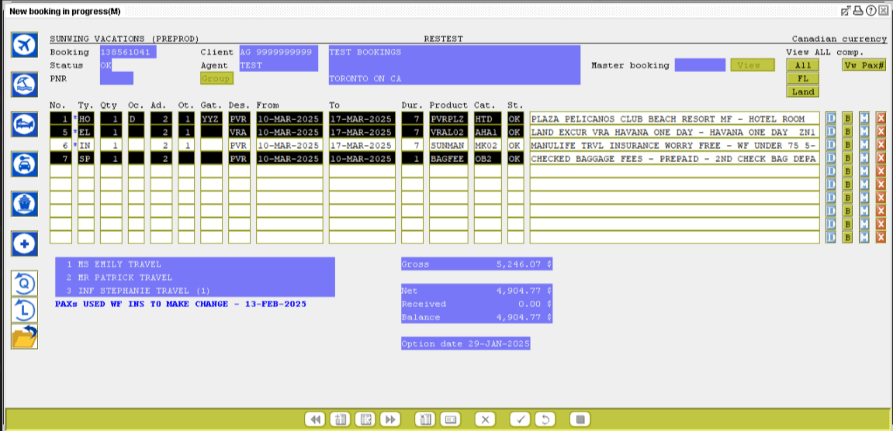
Task: Cancel with the bottom toolbar X button
Action: 485,419
